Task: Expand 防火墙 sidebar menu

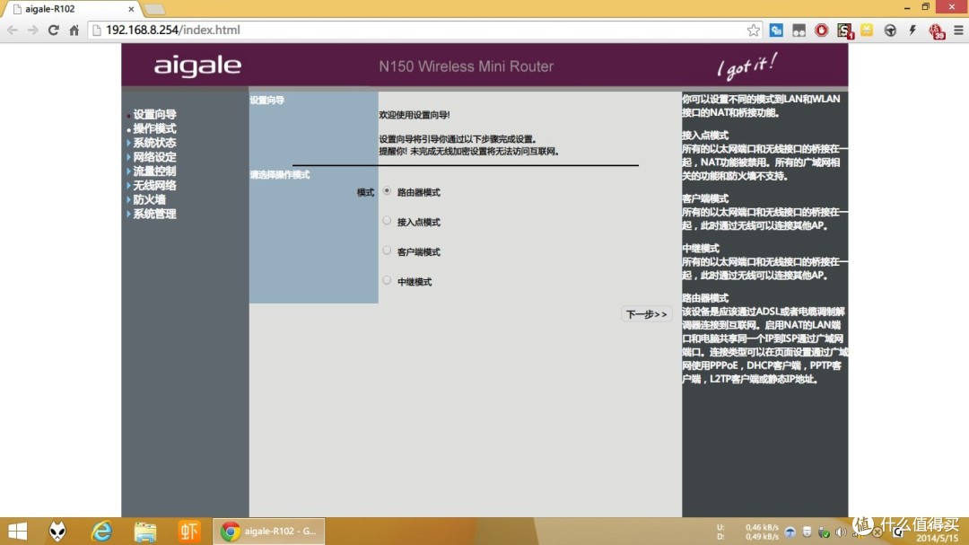Action: (x=150, y=200)
